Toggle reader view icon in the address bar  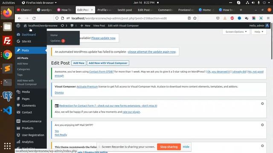189,18
